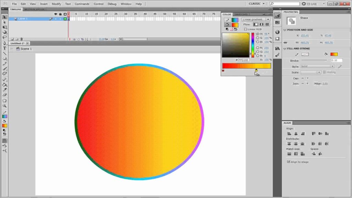Select the Free Transform tool
352x198 pixels.
4,27
